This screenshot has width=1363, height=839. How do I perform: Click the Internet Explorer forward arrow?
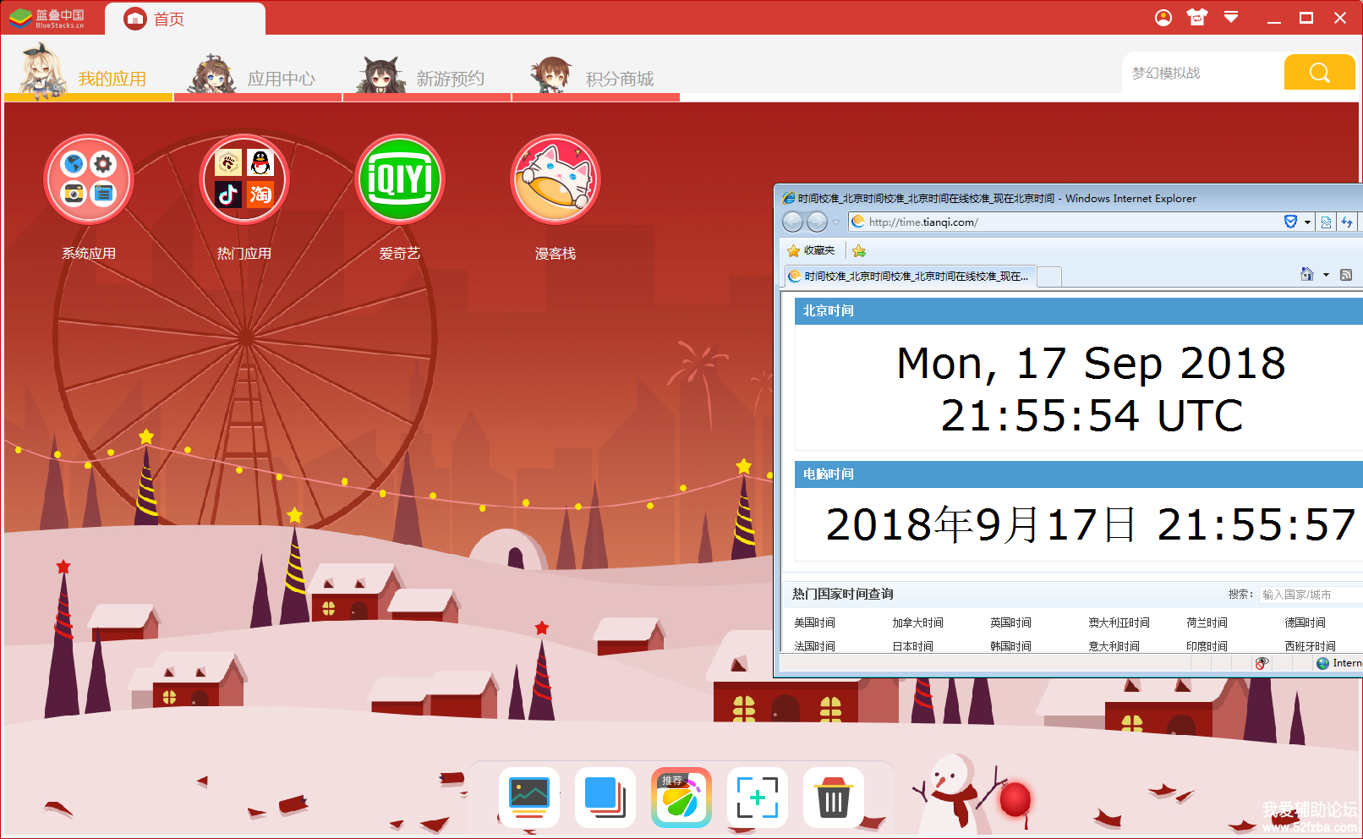(818, 222)
